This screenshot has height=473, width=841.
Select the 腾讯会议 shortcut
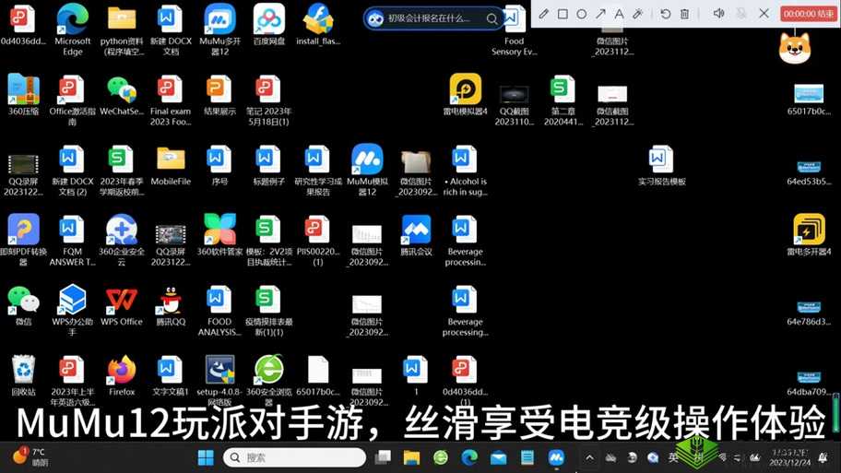click(x=416, y=235)
